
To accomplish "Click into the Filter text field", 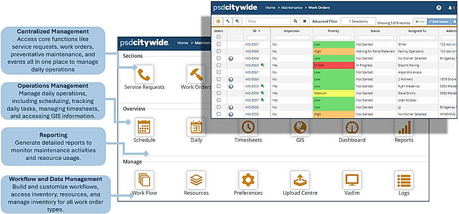I will click(x=268, y=22).
